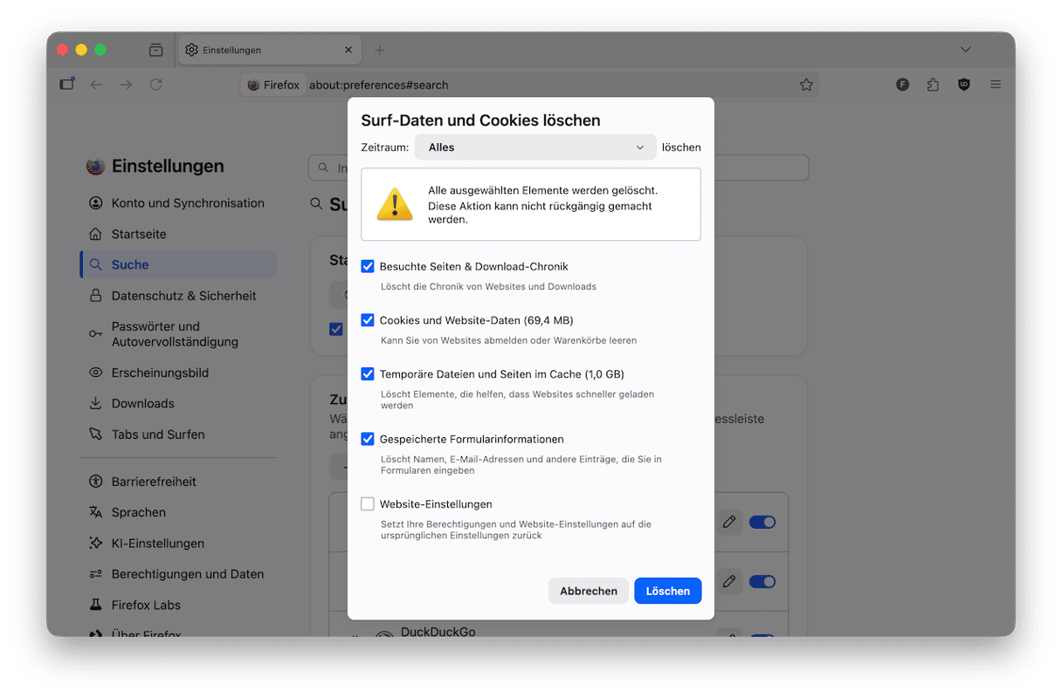Click the 'DuckDuckGo' search engine name
This screenshot has height=698, width=1062.
pyautogui.click(x=438, y=632)
